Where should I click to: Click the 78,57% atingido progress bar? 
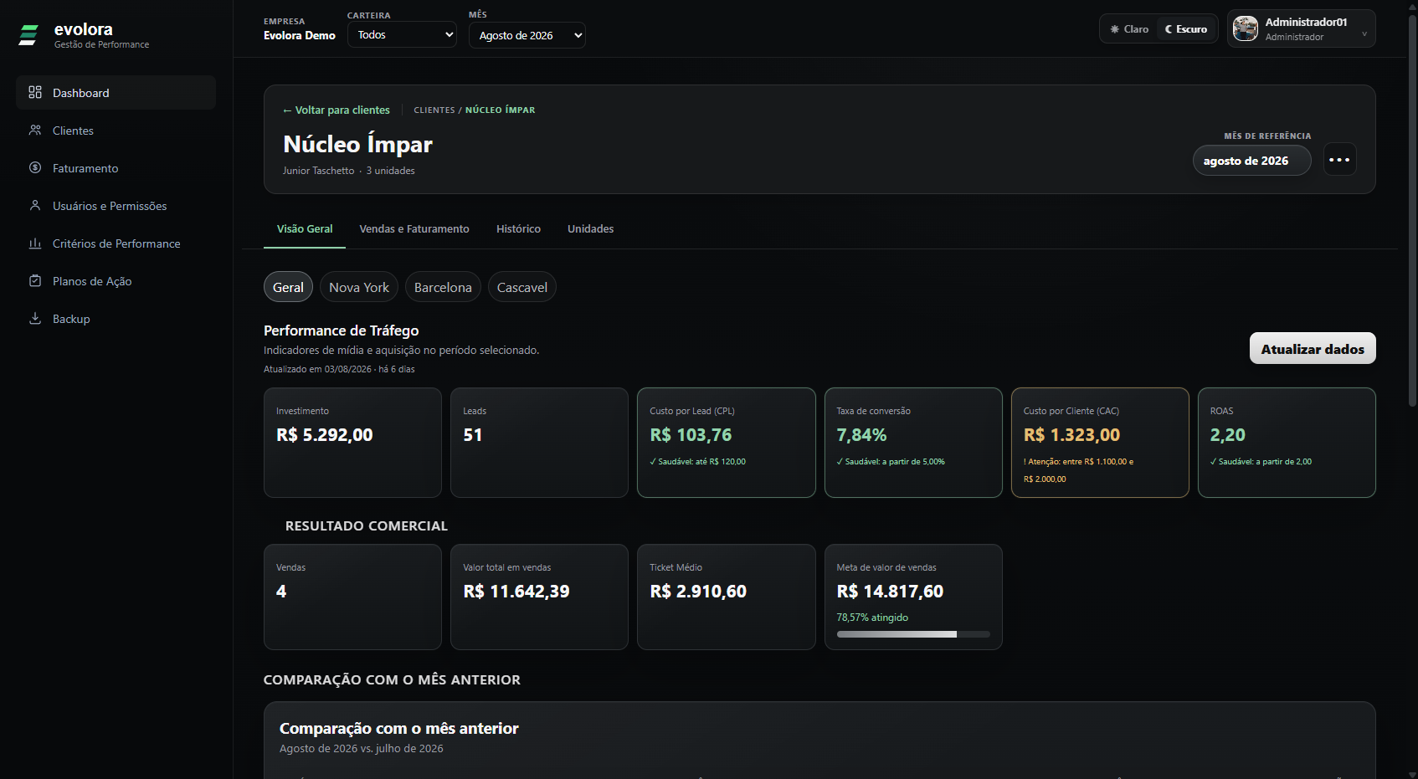pos(913,634)
